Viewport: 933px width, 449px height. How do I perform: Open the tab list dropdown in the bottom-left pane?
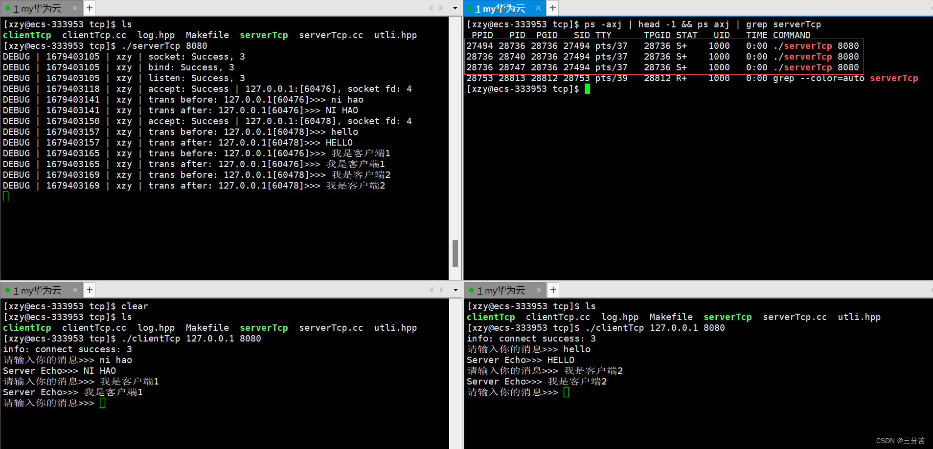coord(455,290)
